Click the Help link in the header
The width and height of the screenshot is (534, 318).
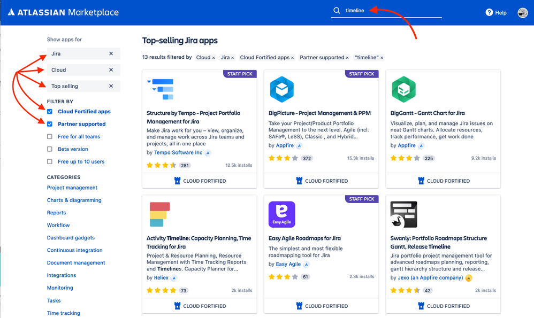[x=501, y=13]
